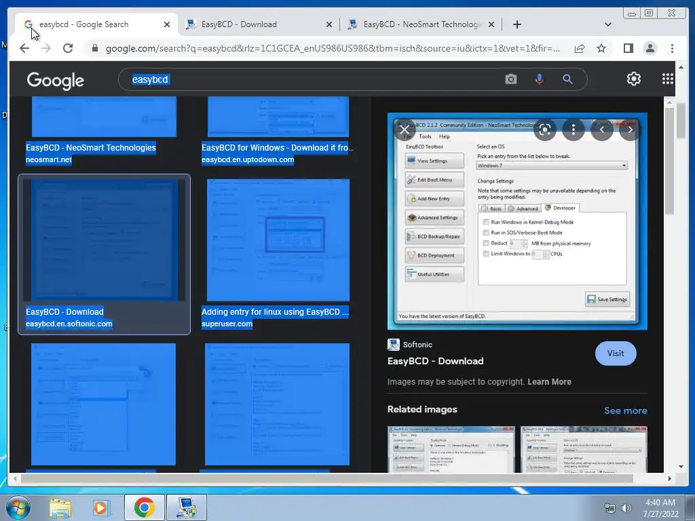Viewport: 695px width, 521px height.
Task: Open easybcd.en.softonic.com source link
Action: 69,324
